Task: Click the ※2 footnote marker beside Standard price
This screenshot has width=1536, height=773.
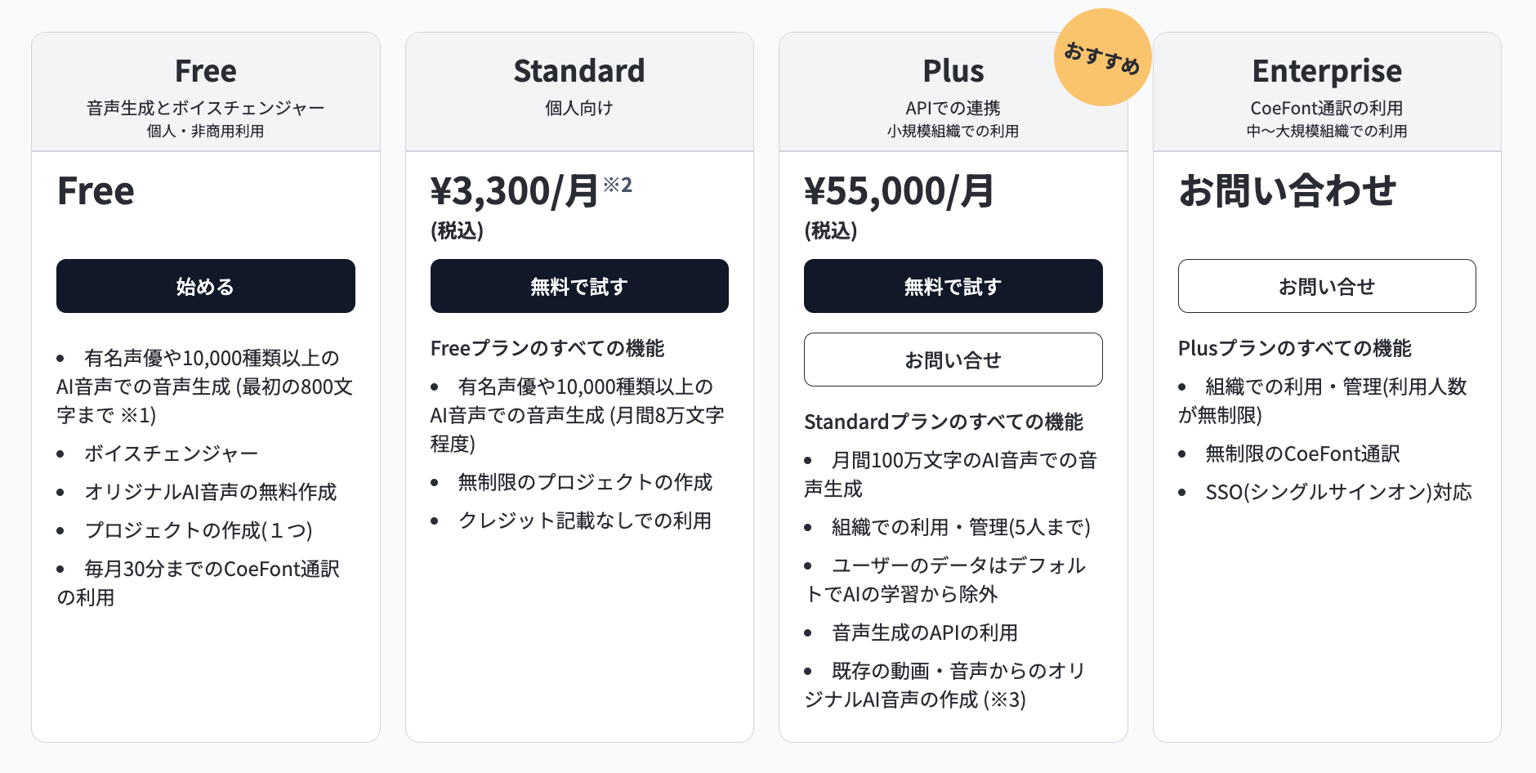Action: tap(618, 185)
